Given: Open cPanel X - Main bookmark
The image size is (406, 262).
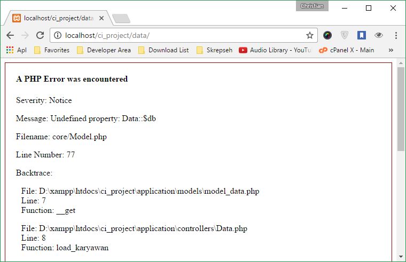Looking at the screenshot, I should (x=347, y=50).
